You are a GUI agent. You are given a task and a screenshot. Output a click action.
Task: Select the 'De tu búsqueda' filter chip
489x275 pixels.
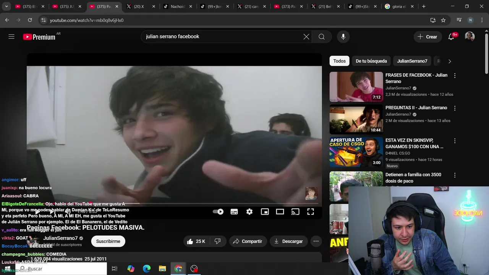coord(371,61)
